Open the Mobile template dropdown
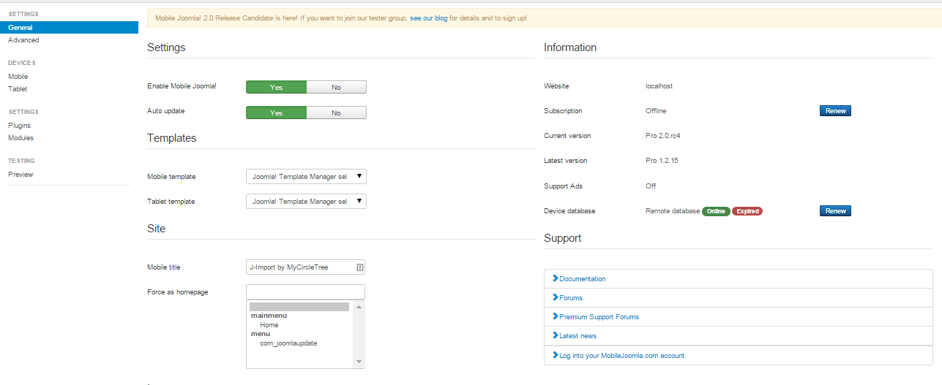 (306, 176)
